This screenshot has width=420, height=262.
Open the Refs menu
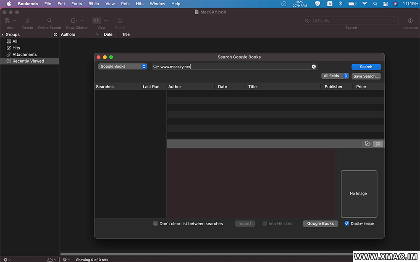125,4
